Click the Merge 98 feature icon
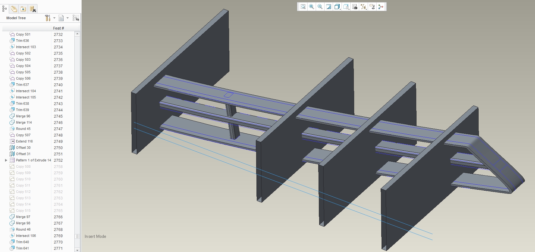Viewport: 535px width, 252px height. coord(12,223)
